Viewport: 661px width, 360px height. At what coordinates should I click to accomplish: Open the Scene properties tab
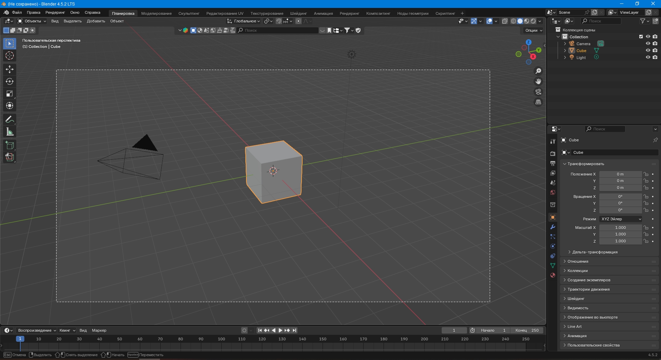(x=553, y=182)
